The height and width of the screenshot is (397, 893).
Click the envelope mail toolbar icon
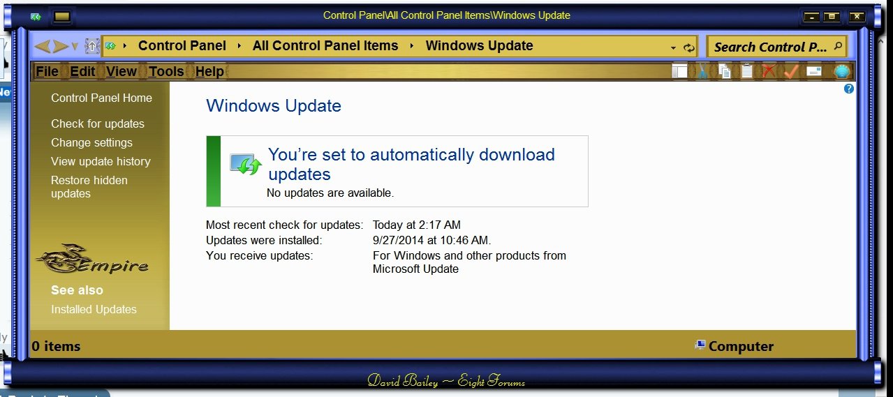pos(814,70)
